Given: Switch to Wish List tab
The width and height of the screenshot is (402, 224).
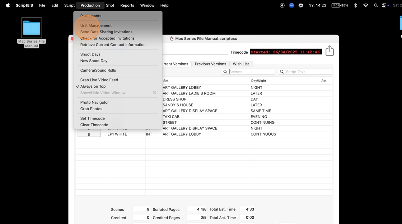Looking at the screenshot, I should click(241, 64).
